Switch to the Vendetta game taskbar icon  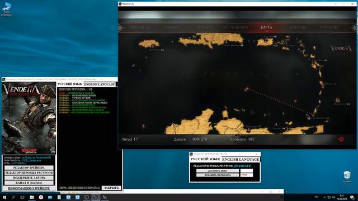click(96, 197)
